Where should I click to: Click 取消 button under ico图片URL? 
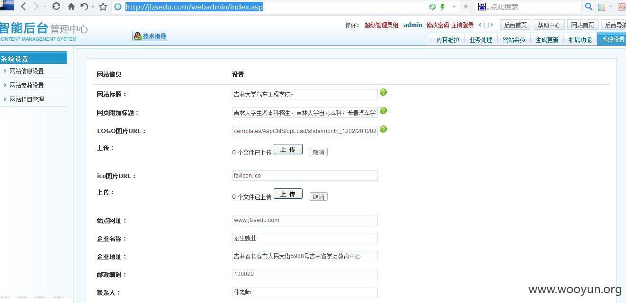click(x=319, y=197)
